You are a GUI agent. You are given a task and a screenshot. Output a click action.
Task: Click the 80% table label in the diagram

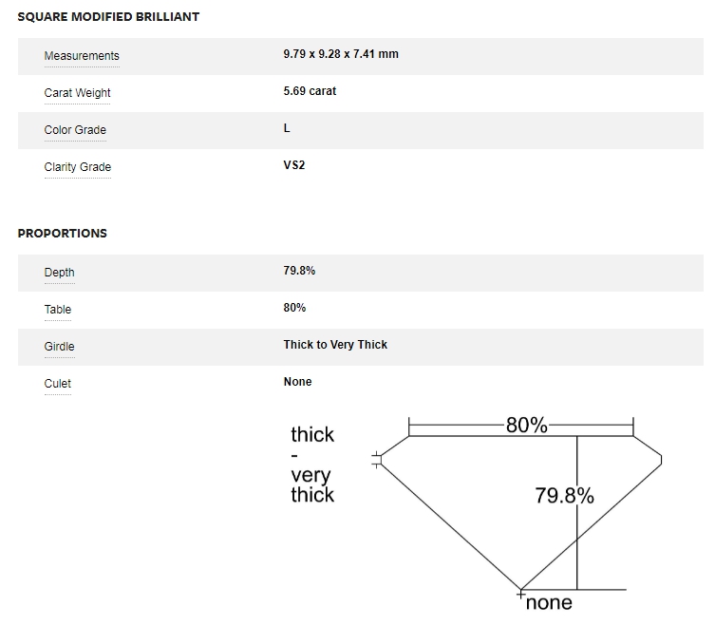(526, 426)
